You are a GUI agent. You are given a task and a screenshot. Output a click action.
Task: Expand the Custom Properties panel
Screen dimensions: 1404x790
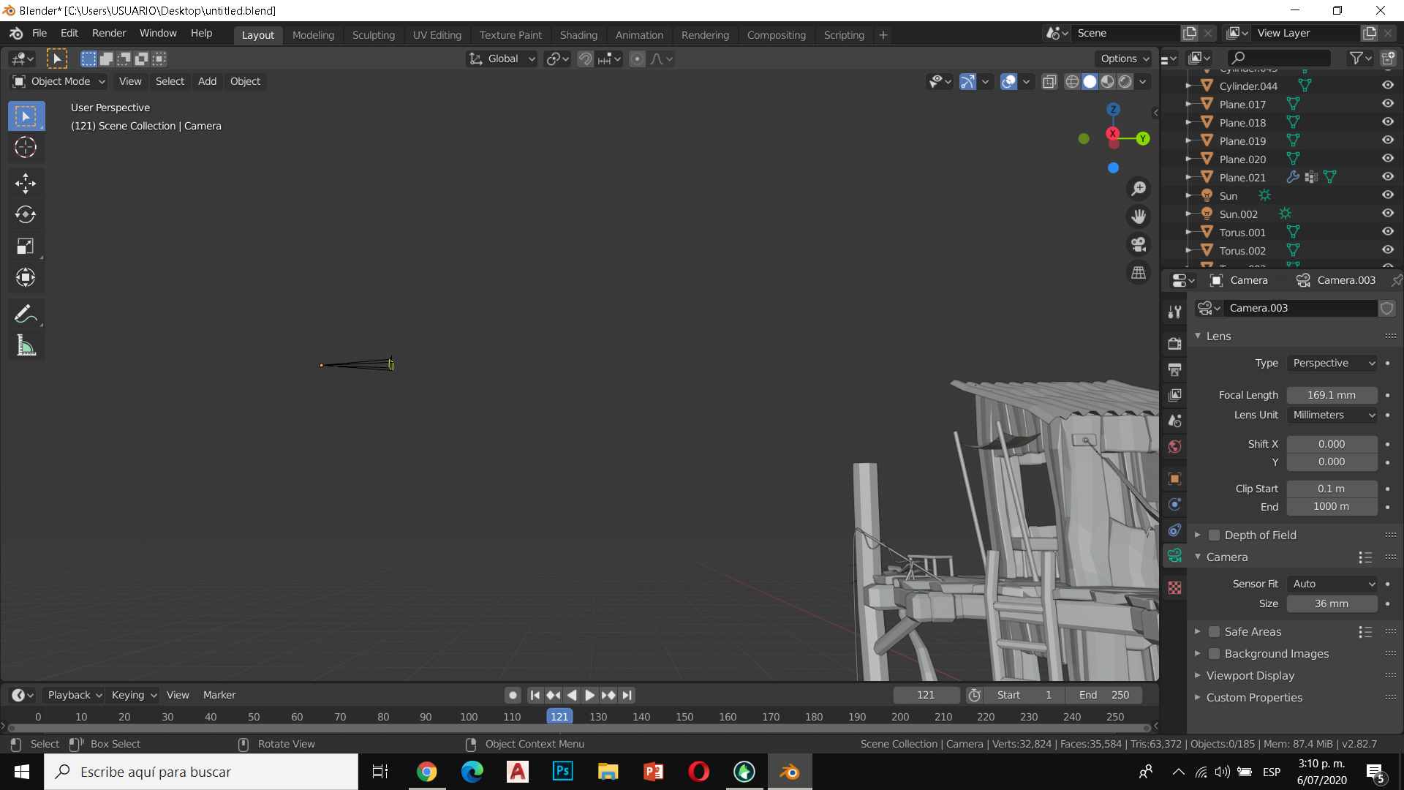click(x=1253, y=698)
